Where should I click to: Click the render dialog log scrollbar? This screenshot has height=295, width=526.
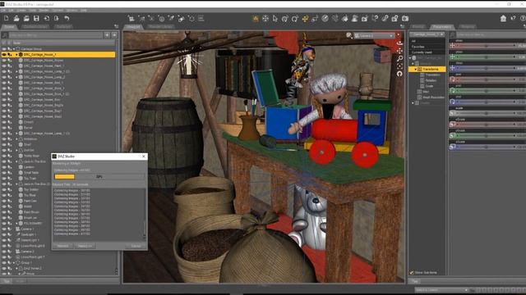pyautogui.click(x=145, y=213)
